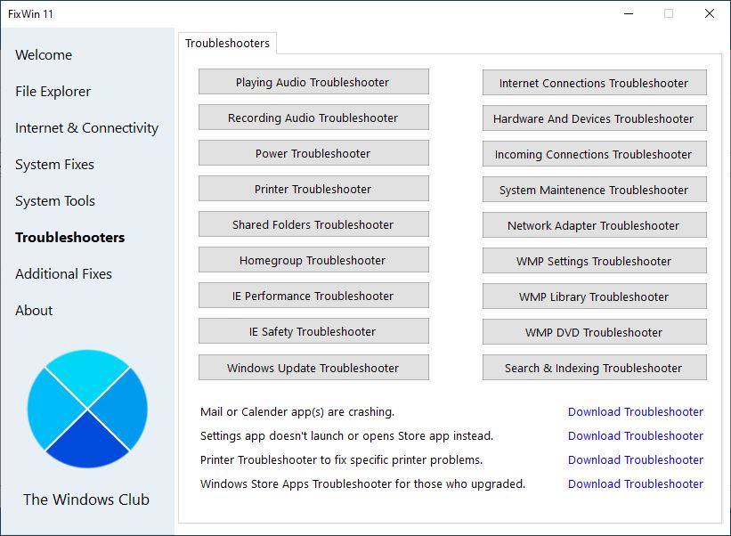731x536 pixels.
Task: Open the Printer Troubleshooter button
Action: point(313,189)
